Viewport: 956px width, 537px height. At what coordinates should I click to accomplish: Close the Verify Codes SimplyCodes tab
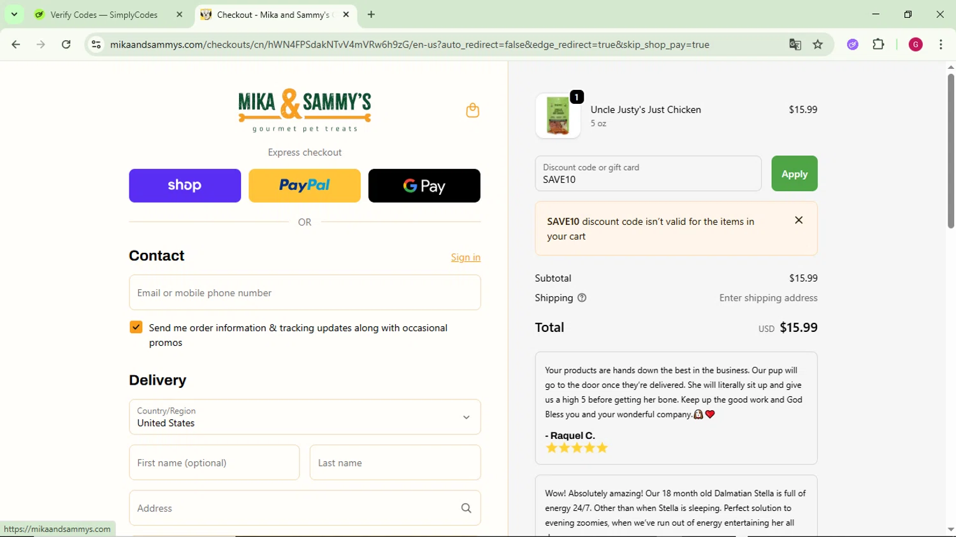[180, 15]
